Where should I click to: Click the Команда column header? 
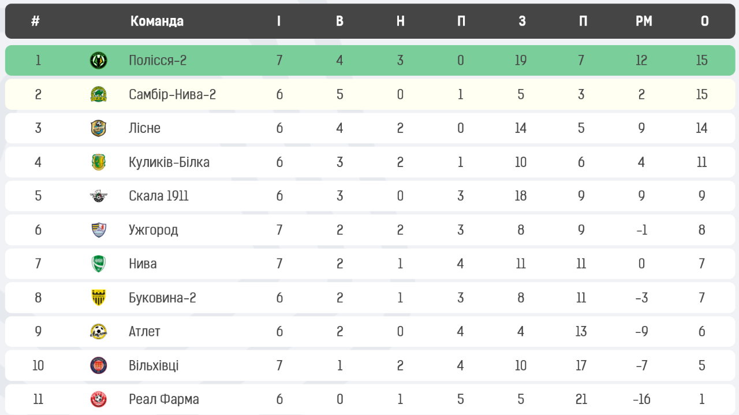pyautogui.click(x=157, y=21)
